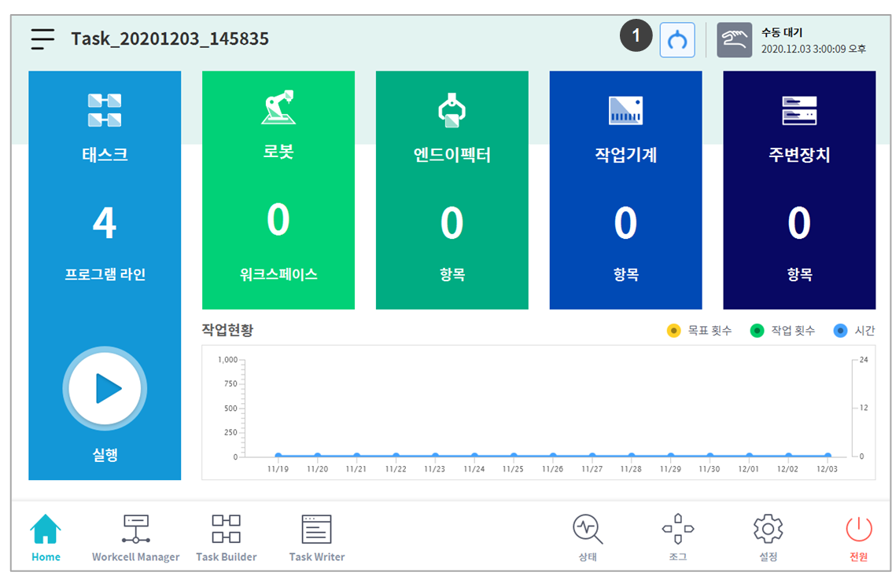Click the red 전원 power icon
Screen dimensions: 892x583
tap(858, 537)
